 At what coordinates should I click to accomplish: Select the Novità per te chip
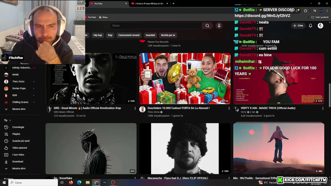click(168, 35)
